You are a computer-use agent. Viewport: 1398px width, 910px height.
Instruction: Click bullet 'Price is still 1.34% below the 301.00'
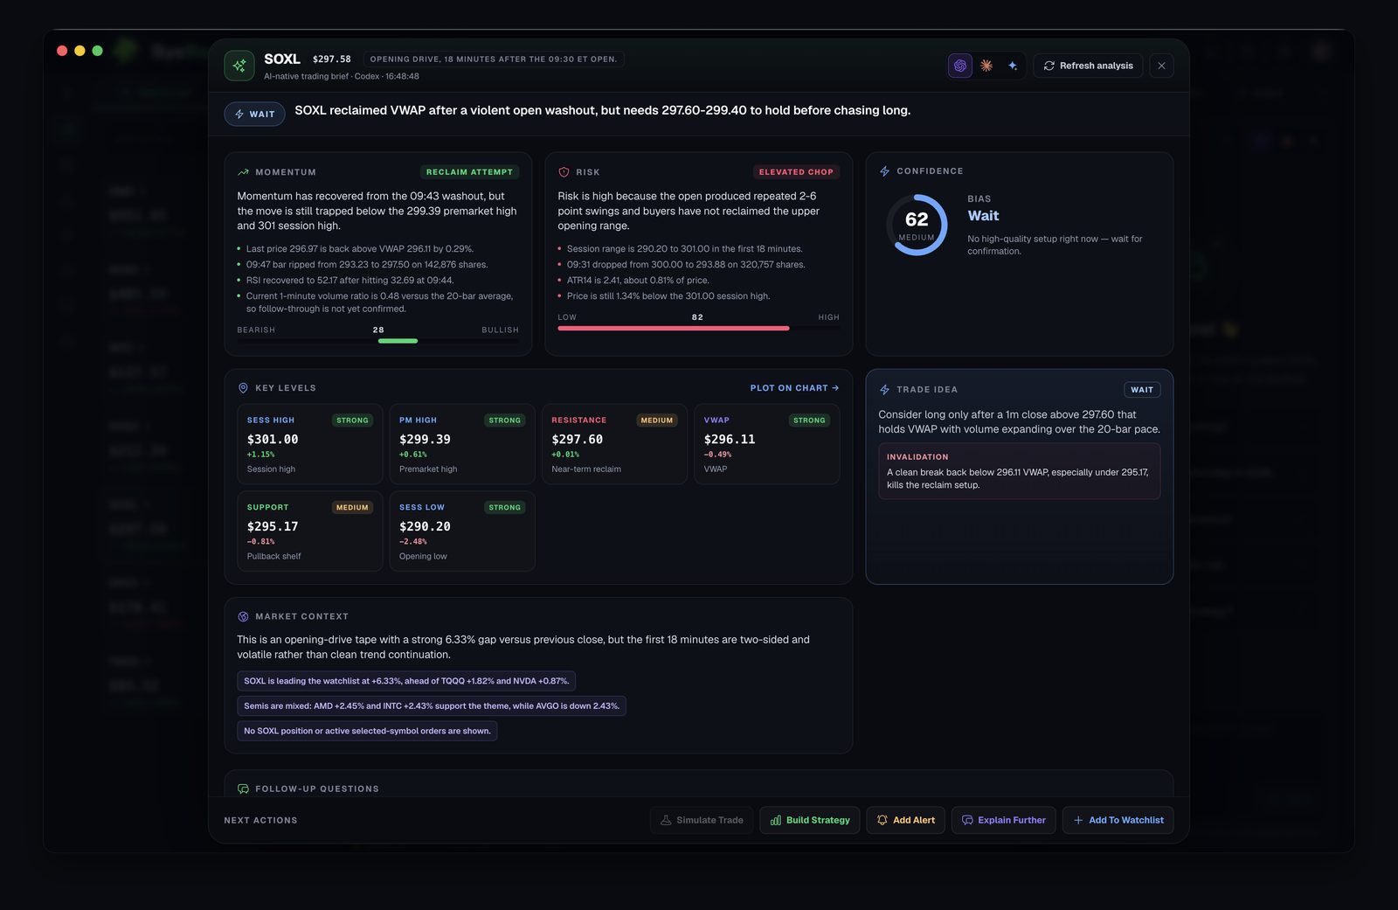tap(668, 296)
